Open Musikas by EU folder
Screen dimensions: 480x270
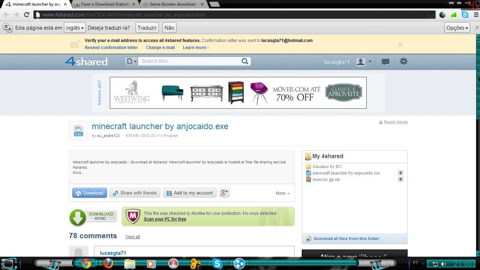tap(327, 166)
